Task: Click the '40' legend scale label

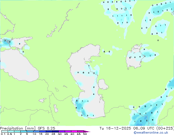Action: pos(72,134)
